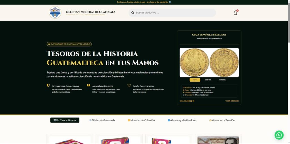Click the banknote icon next to Billetes de Guatemala
This screenshot has height=144, width=290.
coord(90,120)
